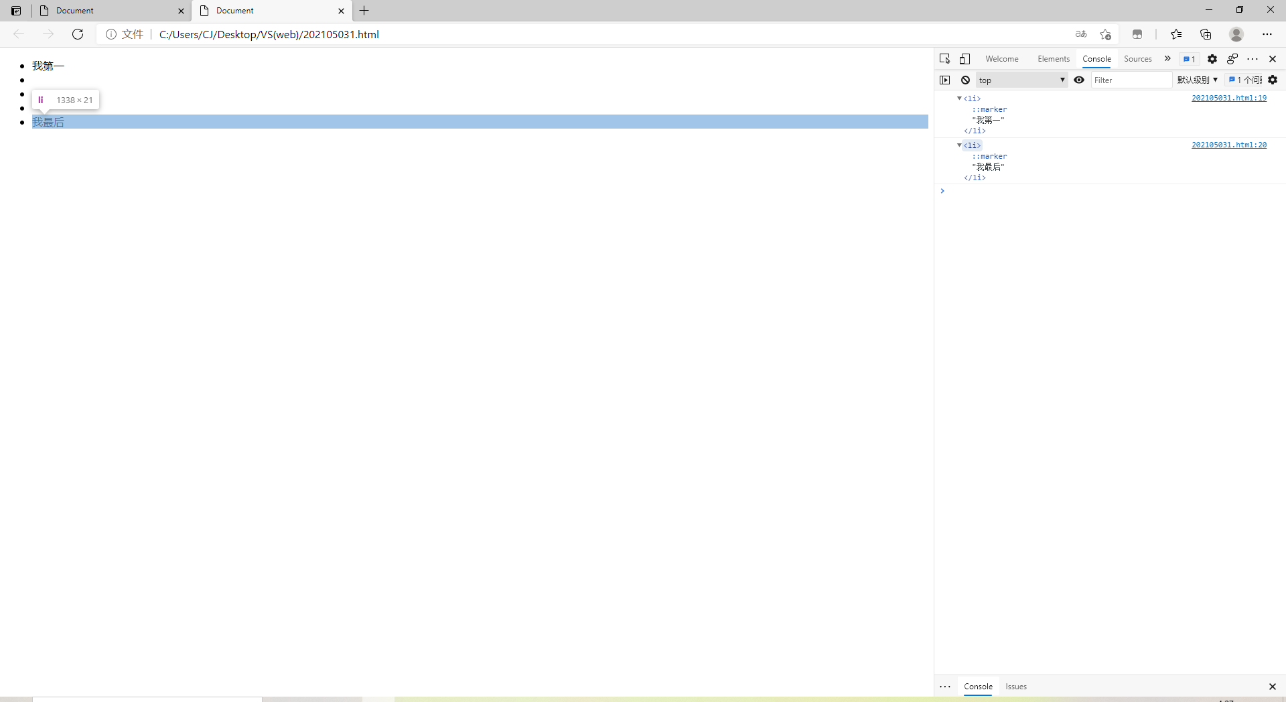
Task: Create a live expression with eye icon
Action: point(1079,80)
